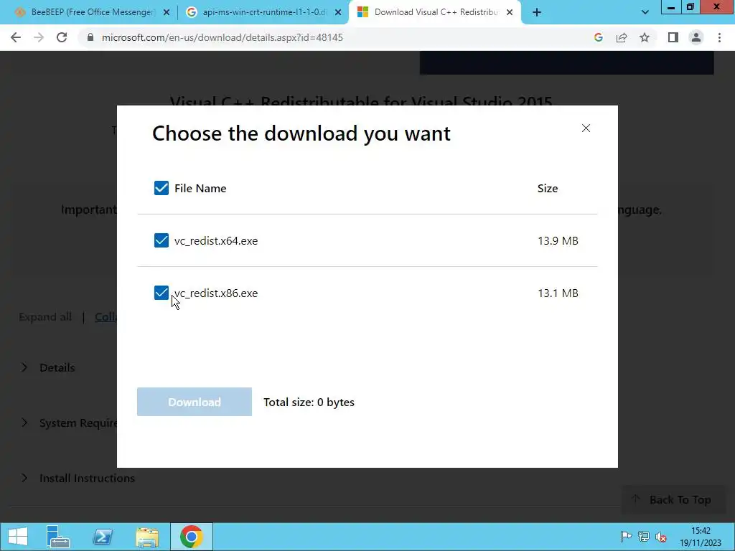Share this page icon

622,37
